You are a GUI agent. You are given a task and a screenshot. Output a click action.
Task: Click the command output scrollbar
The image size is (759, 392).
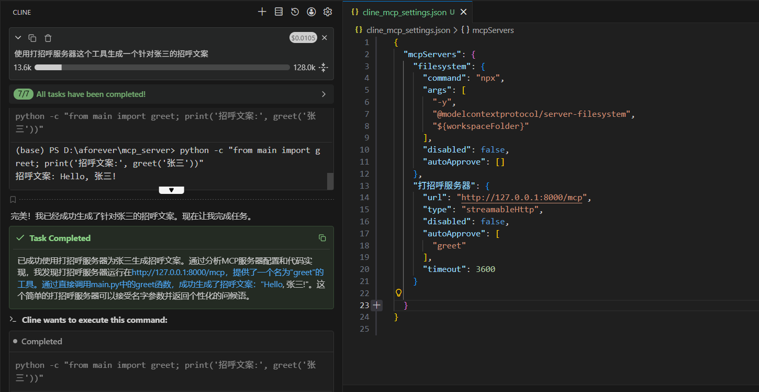tap(330, 181)
